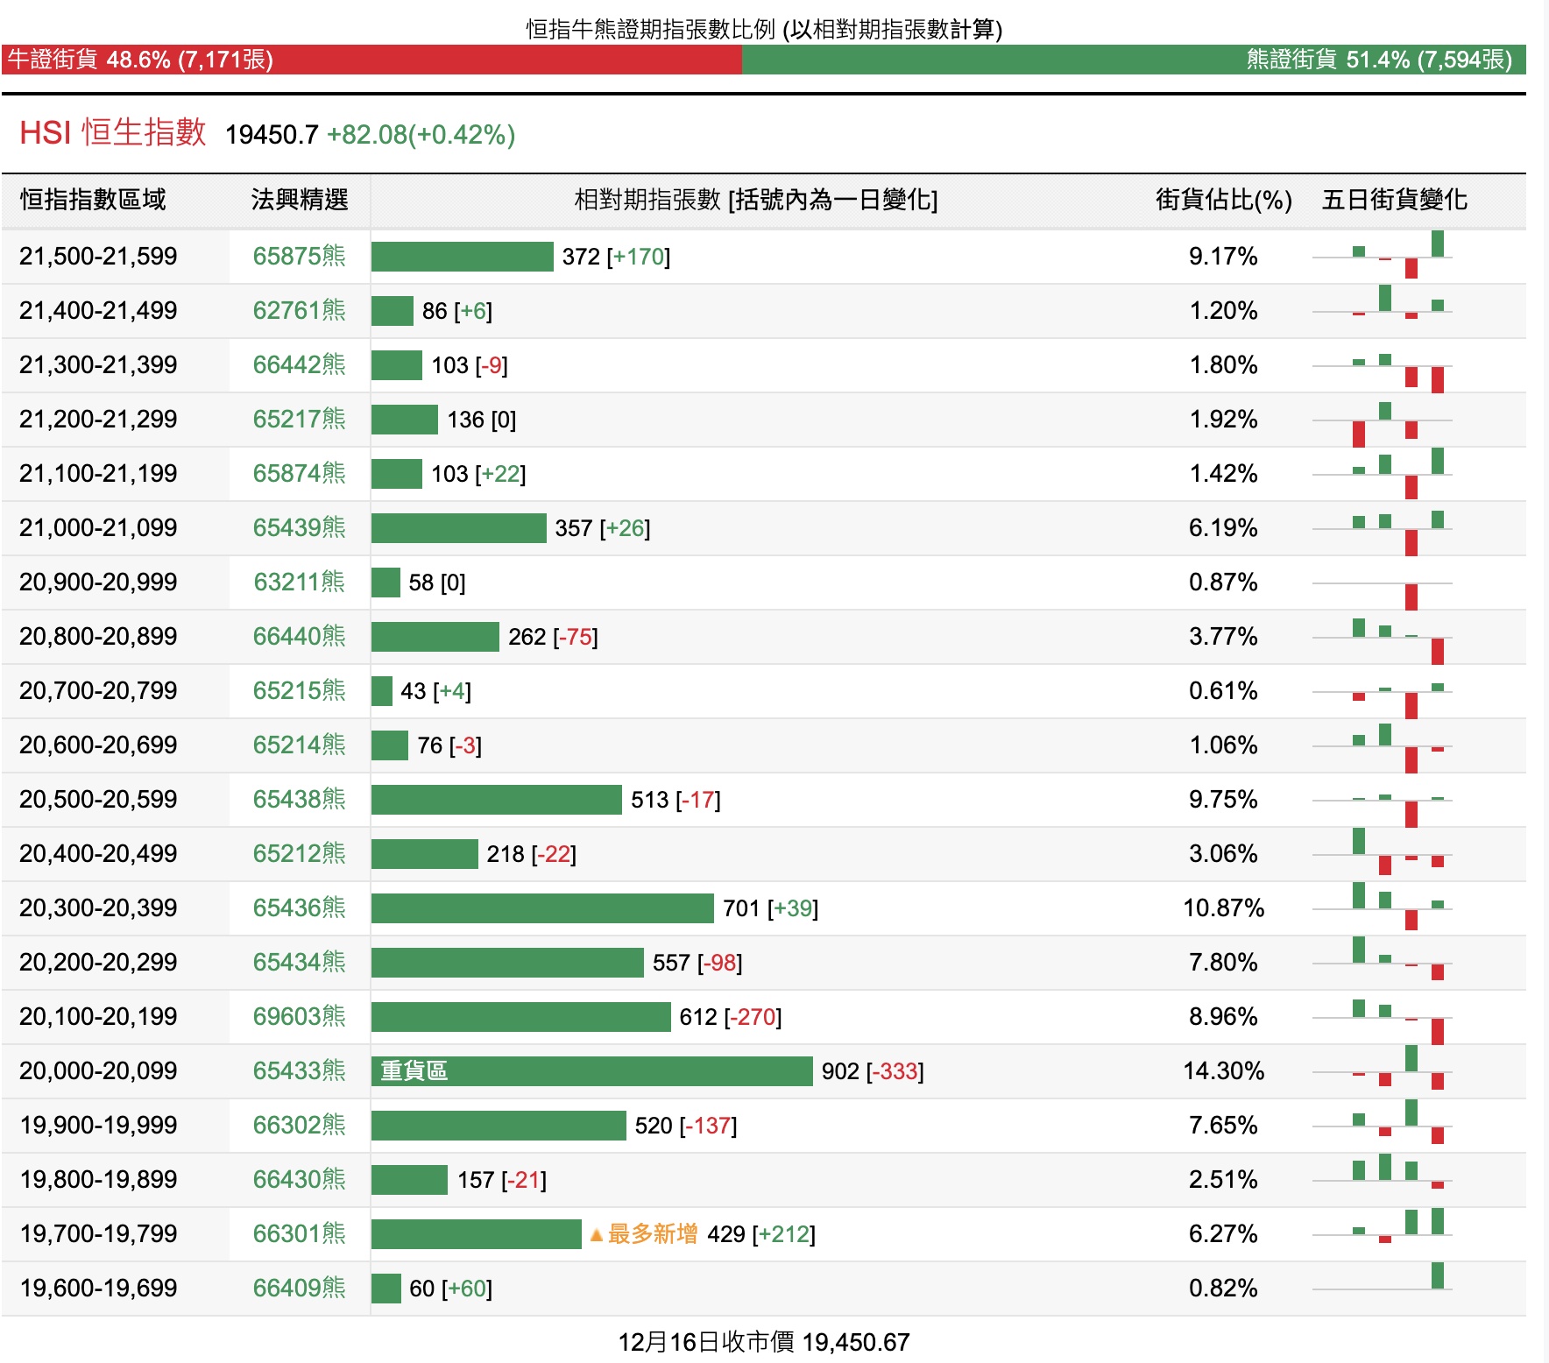Click the red 牛證街貨 48.6% bar segment
The width and height of the screenshot is (1549, 1363).
[x=371, y=60]
